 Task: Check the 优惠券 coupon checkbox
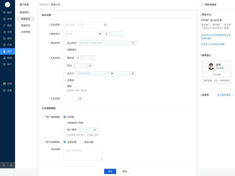[x=65, y=80]
